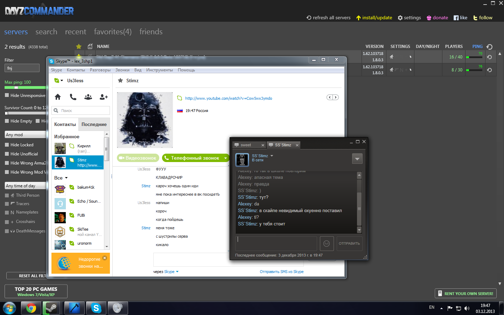Click the Skype create group icon
This screenshot has height=315, width=504.
coord(88,97)
